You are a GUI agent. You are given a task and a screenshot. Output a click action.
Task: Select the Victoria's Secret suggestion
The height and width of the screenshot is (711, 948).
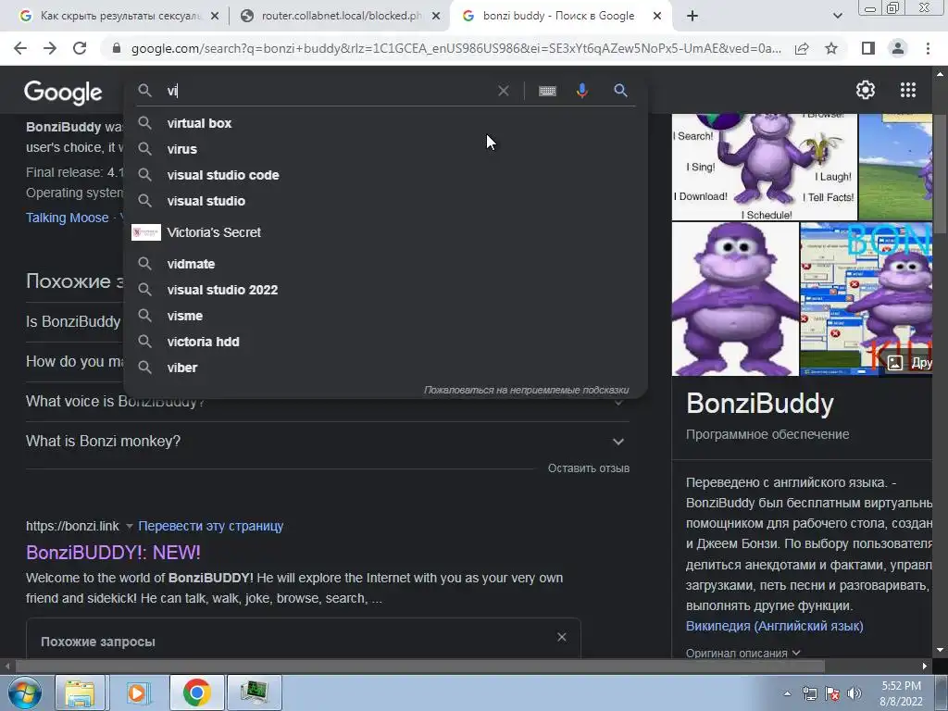point(386,232)
